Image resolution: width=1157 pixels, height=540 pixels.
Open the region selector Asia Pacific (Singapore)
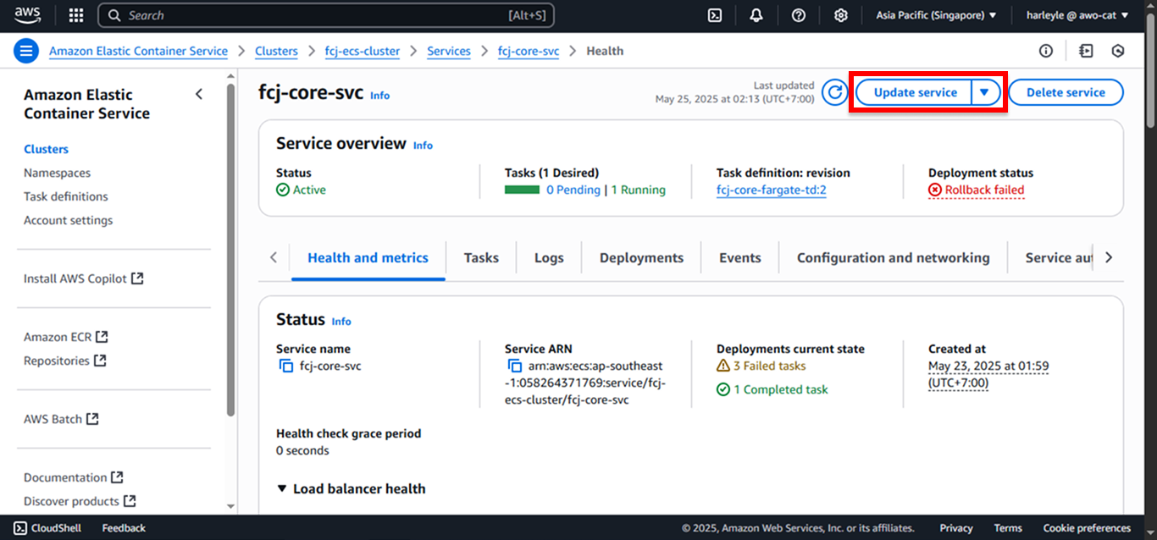(x=936, y=15)
